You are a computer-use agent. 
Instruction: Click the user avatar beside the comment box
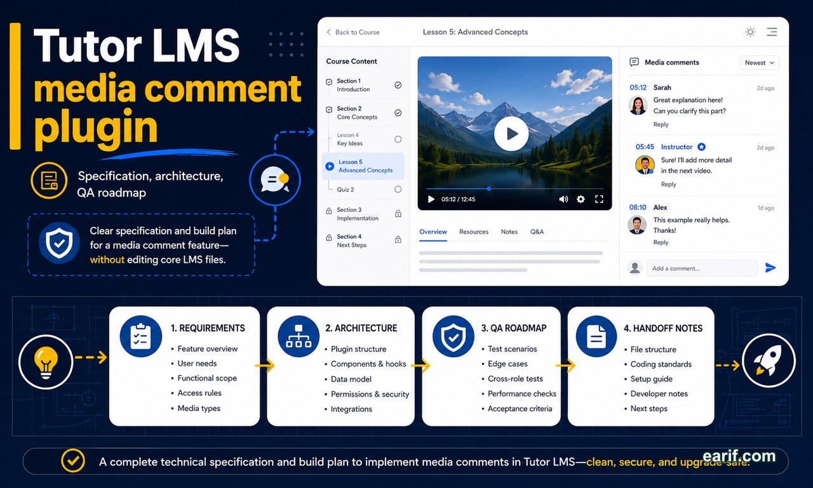tap(635, 268)
